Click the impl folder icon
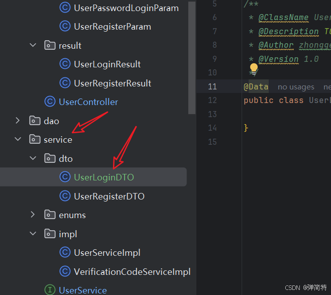The height and width of the screenshot is (295, 331). 50,234
